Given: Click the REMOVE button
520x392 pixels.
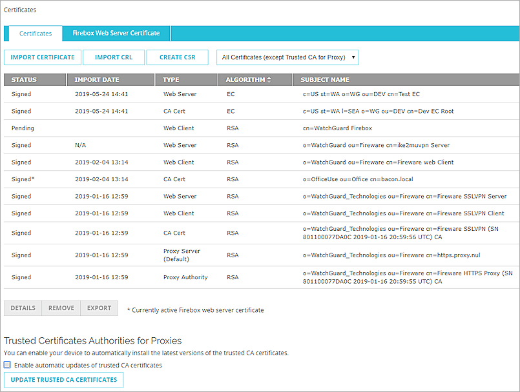Looking at the screenshot, I should (61, 308).
